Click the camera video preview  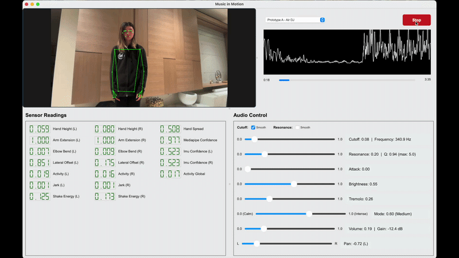point(139,58)
